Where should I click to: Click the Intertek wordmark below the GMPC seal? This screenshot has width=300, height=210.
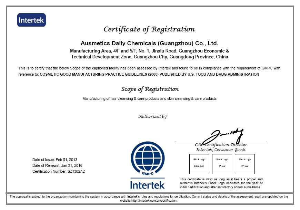pyautogui.click(x=147, y=185)
